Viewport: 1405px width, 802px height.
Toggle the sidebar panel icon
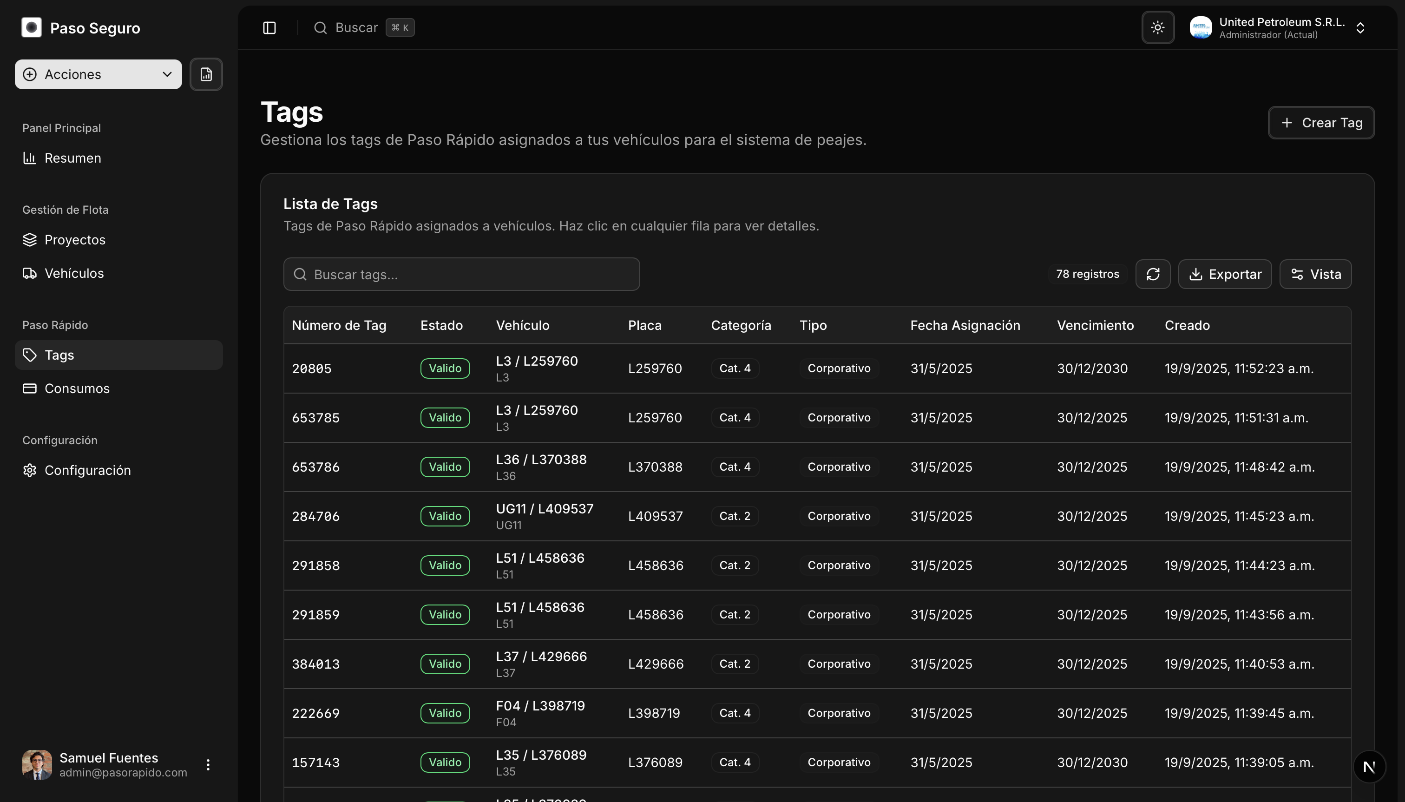[269, 27]
